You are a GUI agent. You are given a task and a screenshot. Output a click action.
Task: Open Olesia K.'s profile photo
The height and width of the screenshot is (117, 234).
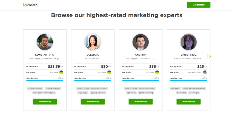tap(93, 42)
